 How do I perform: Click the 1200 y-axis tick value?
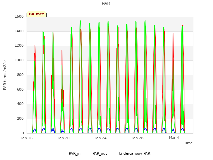click(19, 46)
